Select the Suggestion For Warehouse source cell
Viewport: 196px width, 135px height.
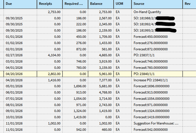coord(157,123)
